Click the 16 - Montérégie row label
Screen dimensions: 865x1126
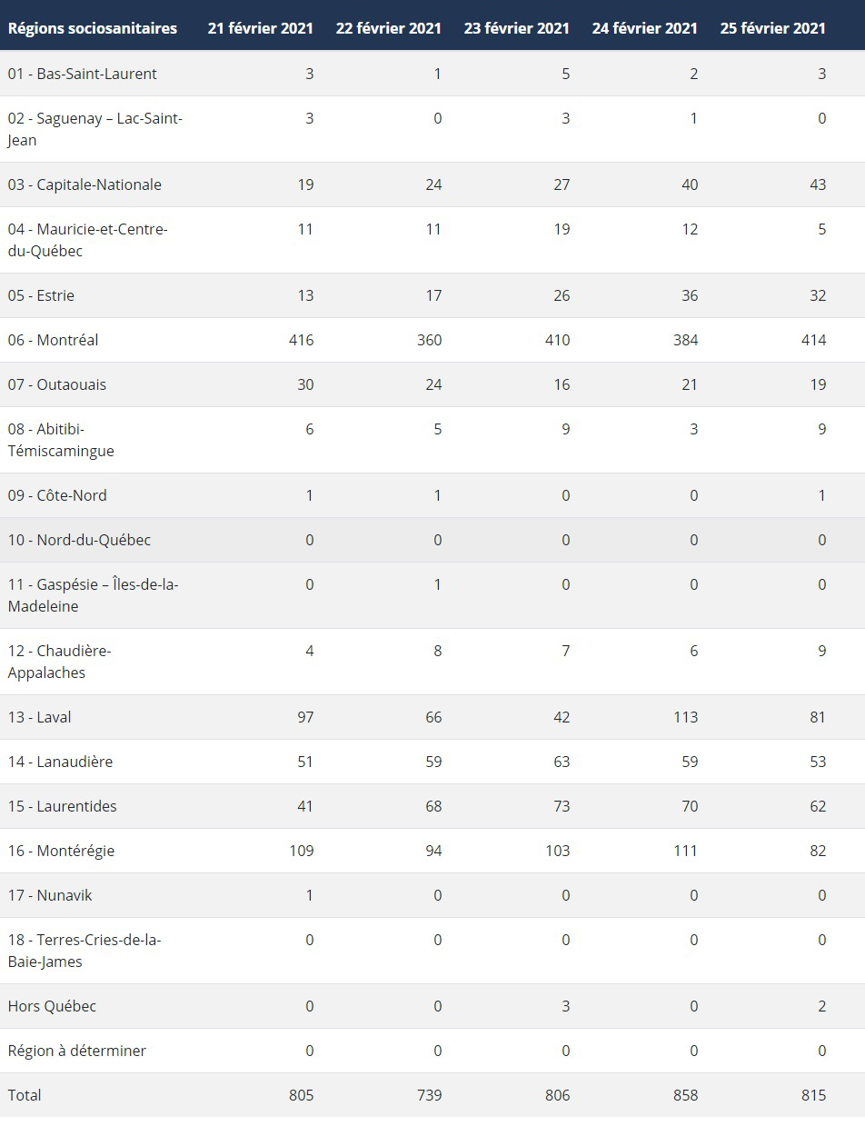pyautogui.click(x=62, y=851)
